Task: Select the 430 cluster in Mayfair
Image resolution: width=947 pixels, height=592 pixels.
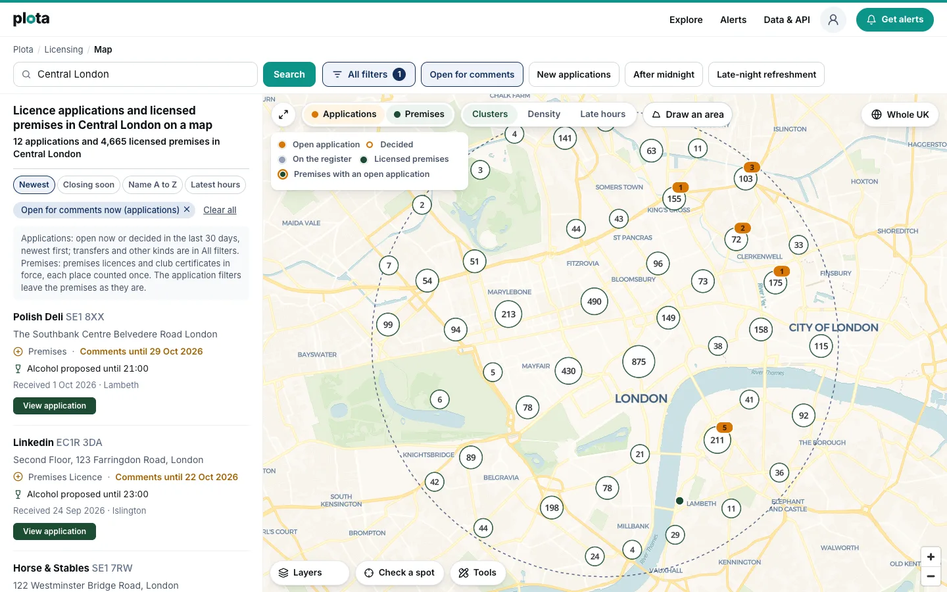Action: [x=569, y=371]
